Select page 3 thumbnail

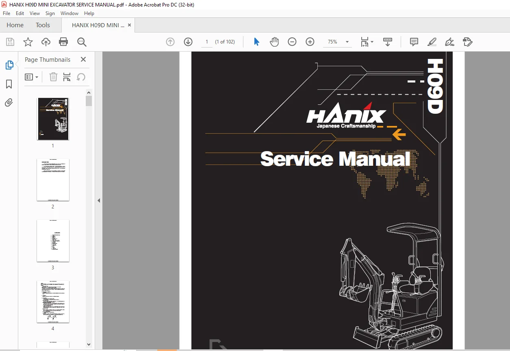53,240
